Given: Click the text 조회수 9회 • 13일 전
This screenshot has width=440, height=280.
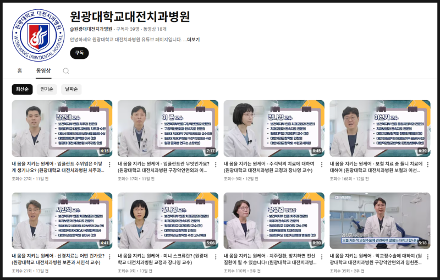Looking at the screenshot, I should point(135,271).
